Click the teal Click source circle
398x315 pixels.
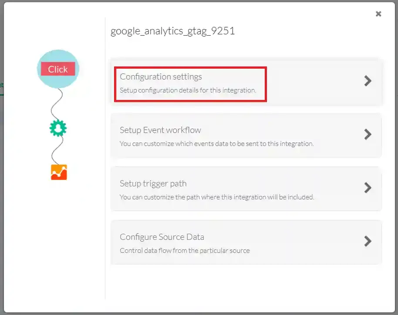click(58, 69)
